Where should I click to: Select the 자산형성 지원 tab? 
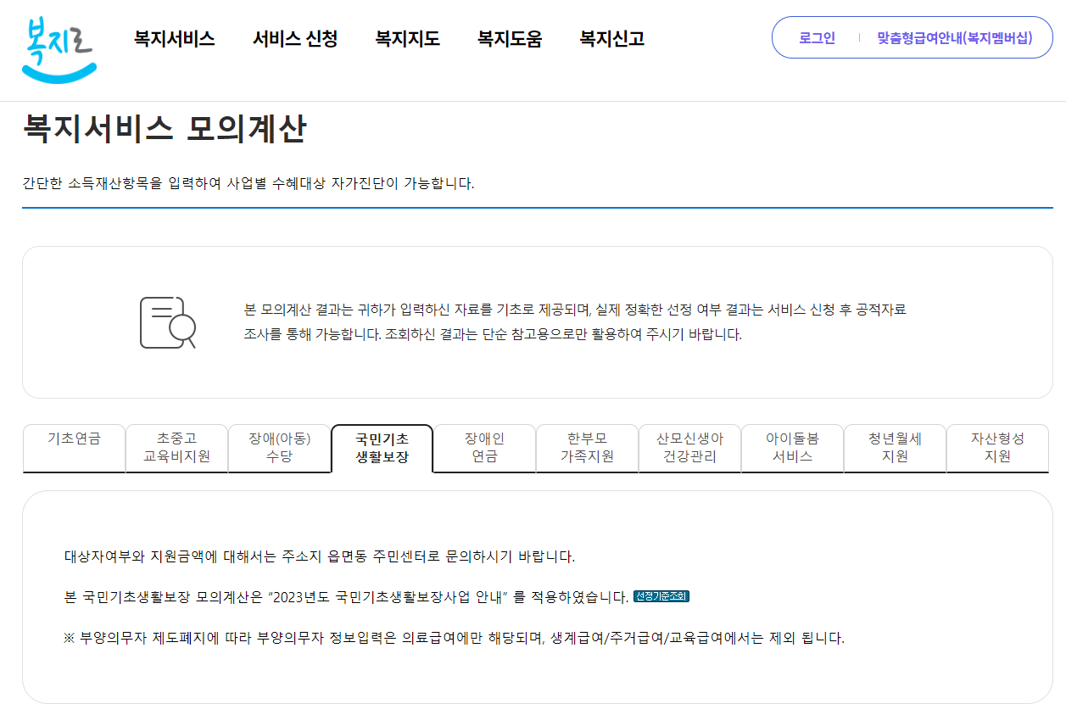tap(997, 448)
